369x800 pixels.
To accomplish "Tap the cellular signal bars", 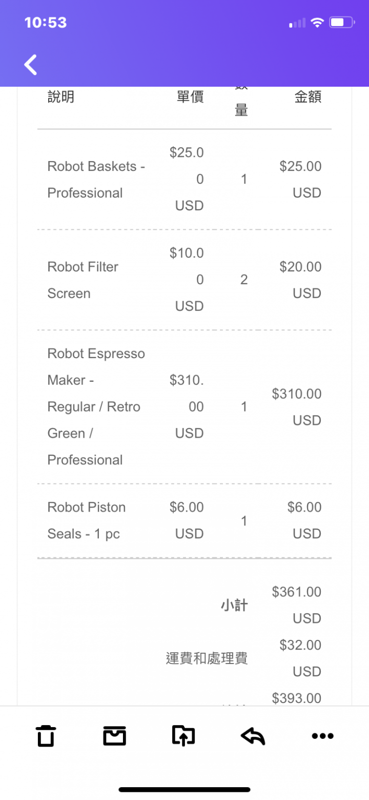I will [x=297, y=23].
